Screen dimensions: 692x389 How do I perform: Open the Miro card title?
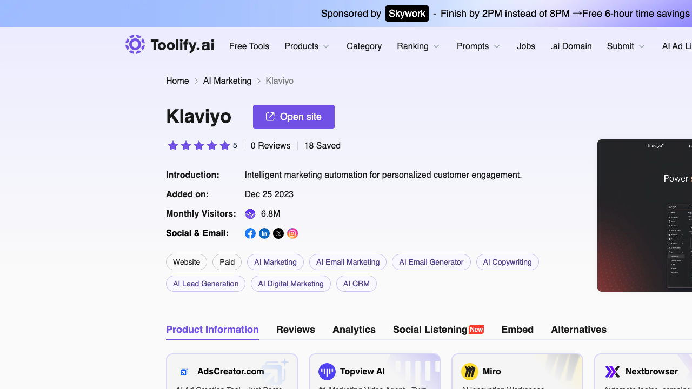point(492,372)
